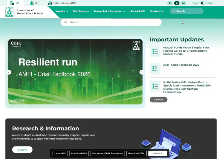Click list icon beside AMFI Crisil Factbook 2026
224x159 pixels.
[x=155, y=69]
